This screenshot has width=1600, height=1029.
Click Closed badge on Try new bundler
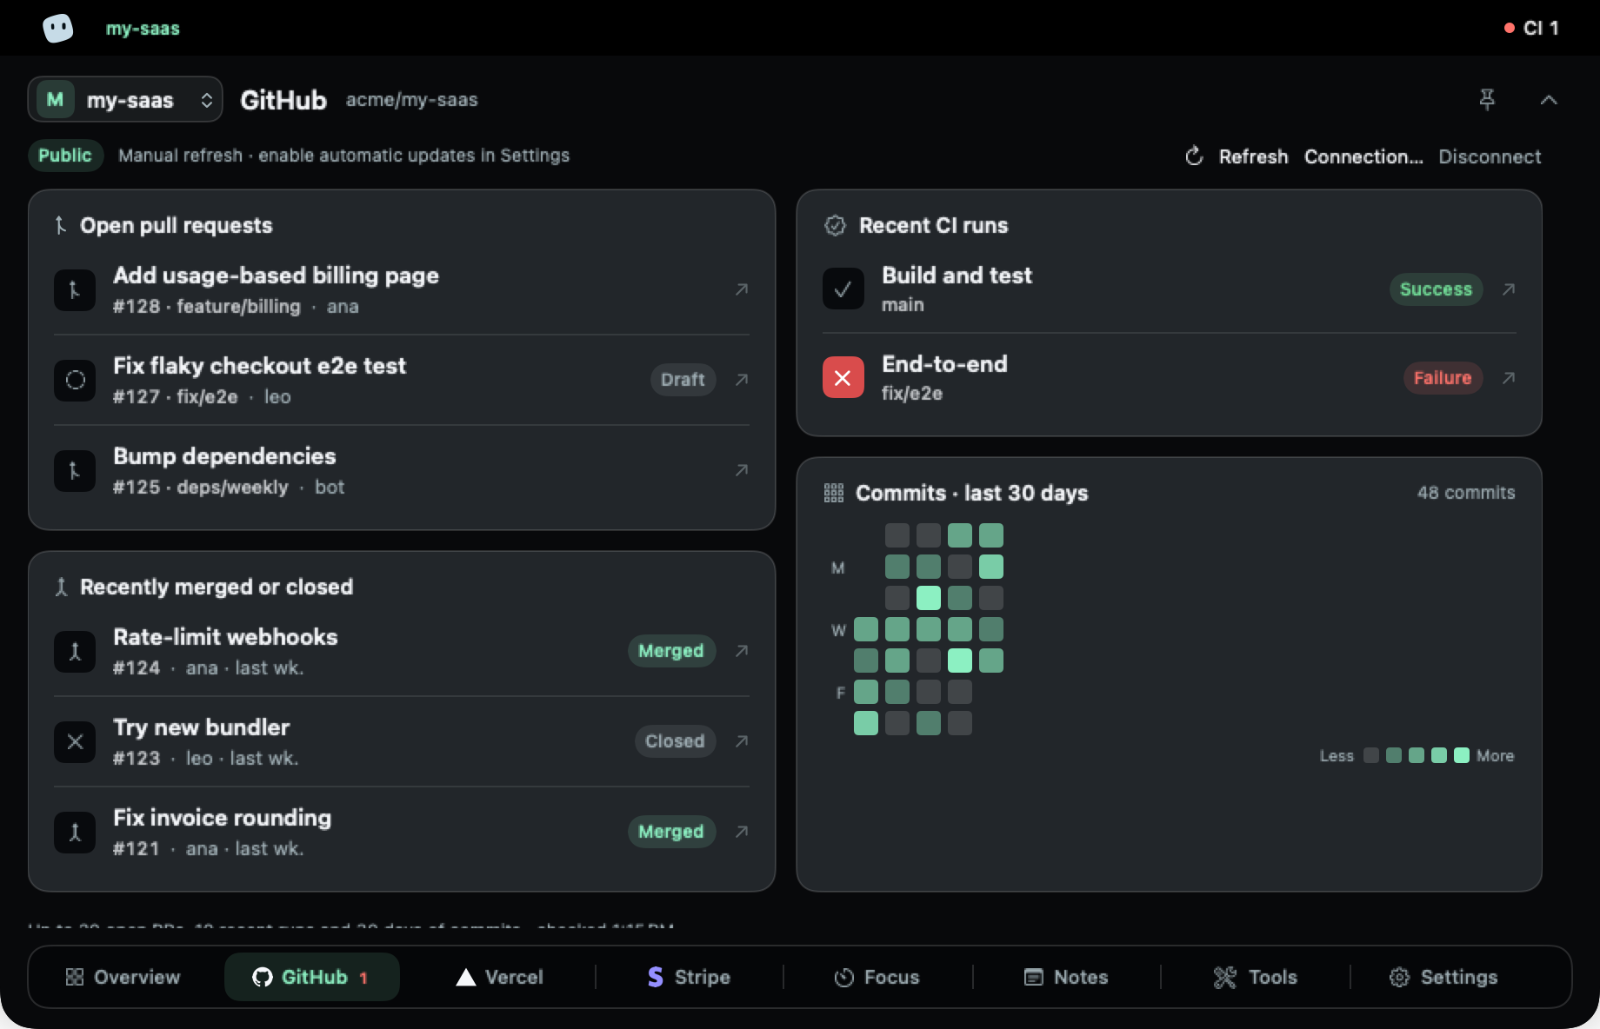pyautogui.click(x=675, y=741)
